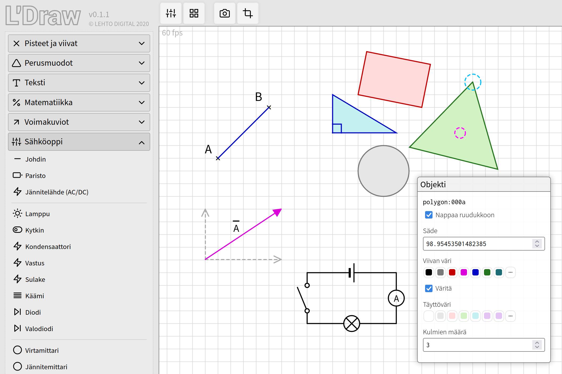Choose Jännitelähde (AC/DC) item
Screen dimensions: 562x374
pos(57,192)
